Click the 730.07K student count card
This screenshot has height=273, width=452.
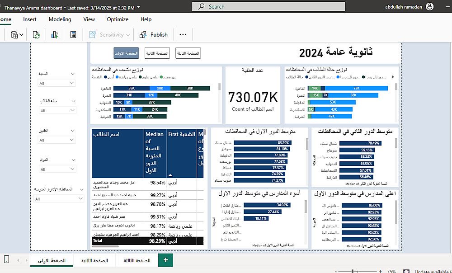coord(253,97)
